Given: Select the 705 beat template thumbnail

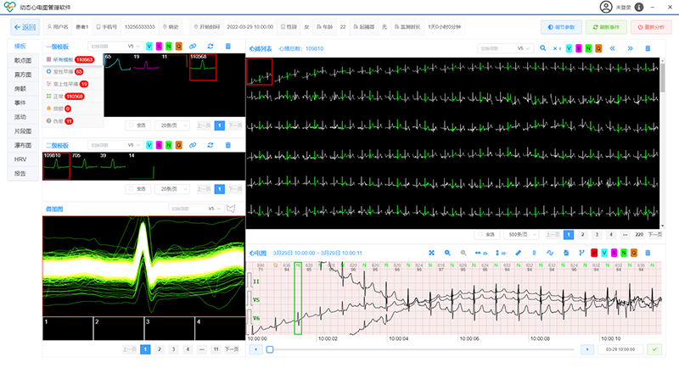Looking at the screenshot, I should (x=85, y=165).
